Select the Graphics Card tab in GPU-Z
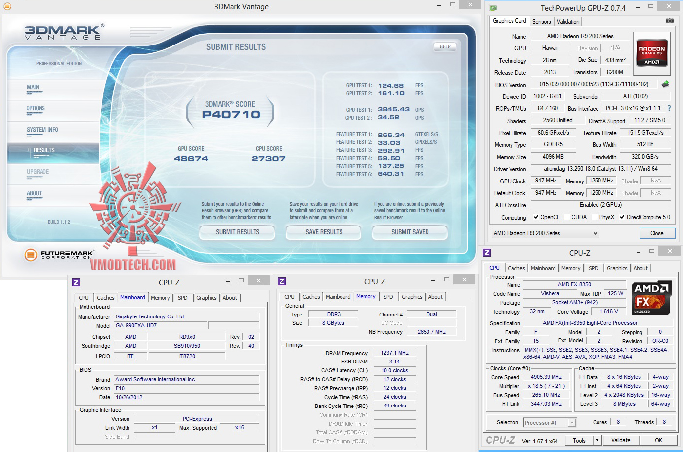Viewport: 683px width, 452px height. coord(509,21)
